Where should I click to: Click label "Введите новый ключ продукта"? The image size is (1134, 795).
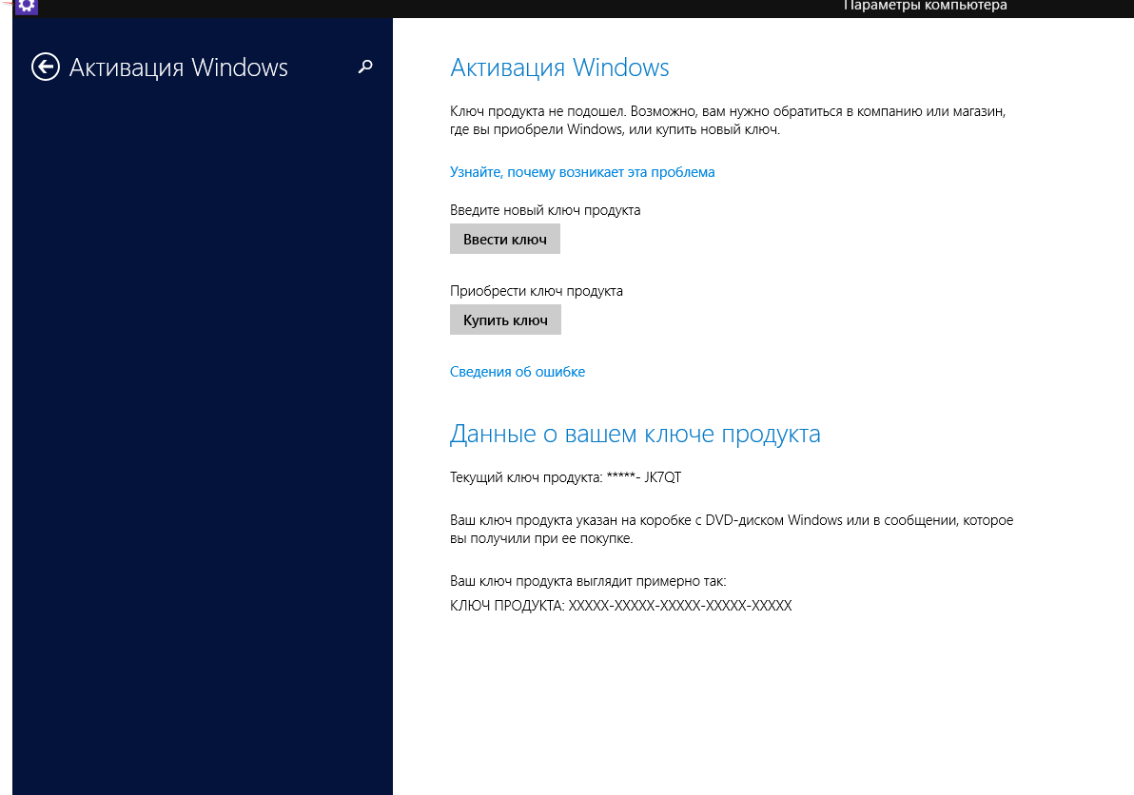click(545, 210)
